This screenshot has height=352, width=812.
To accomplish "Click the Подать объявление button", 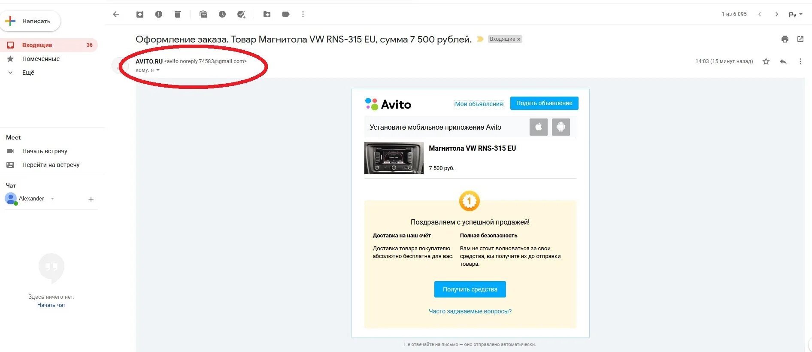I will (544, 103).
